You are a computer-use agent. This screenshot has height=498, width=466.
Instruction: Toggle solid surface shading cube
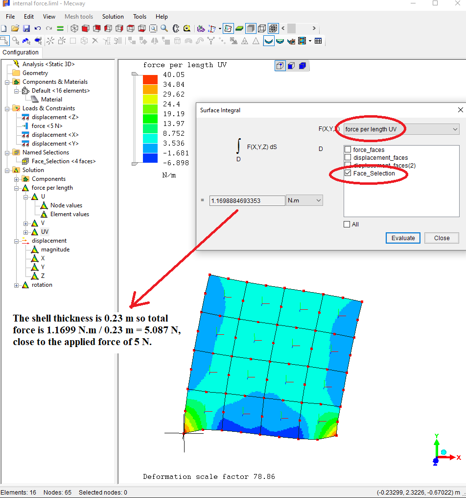(x=251, y=28)
